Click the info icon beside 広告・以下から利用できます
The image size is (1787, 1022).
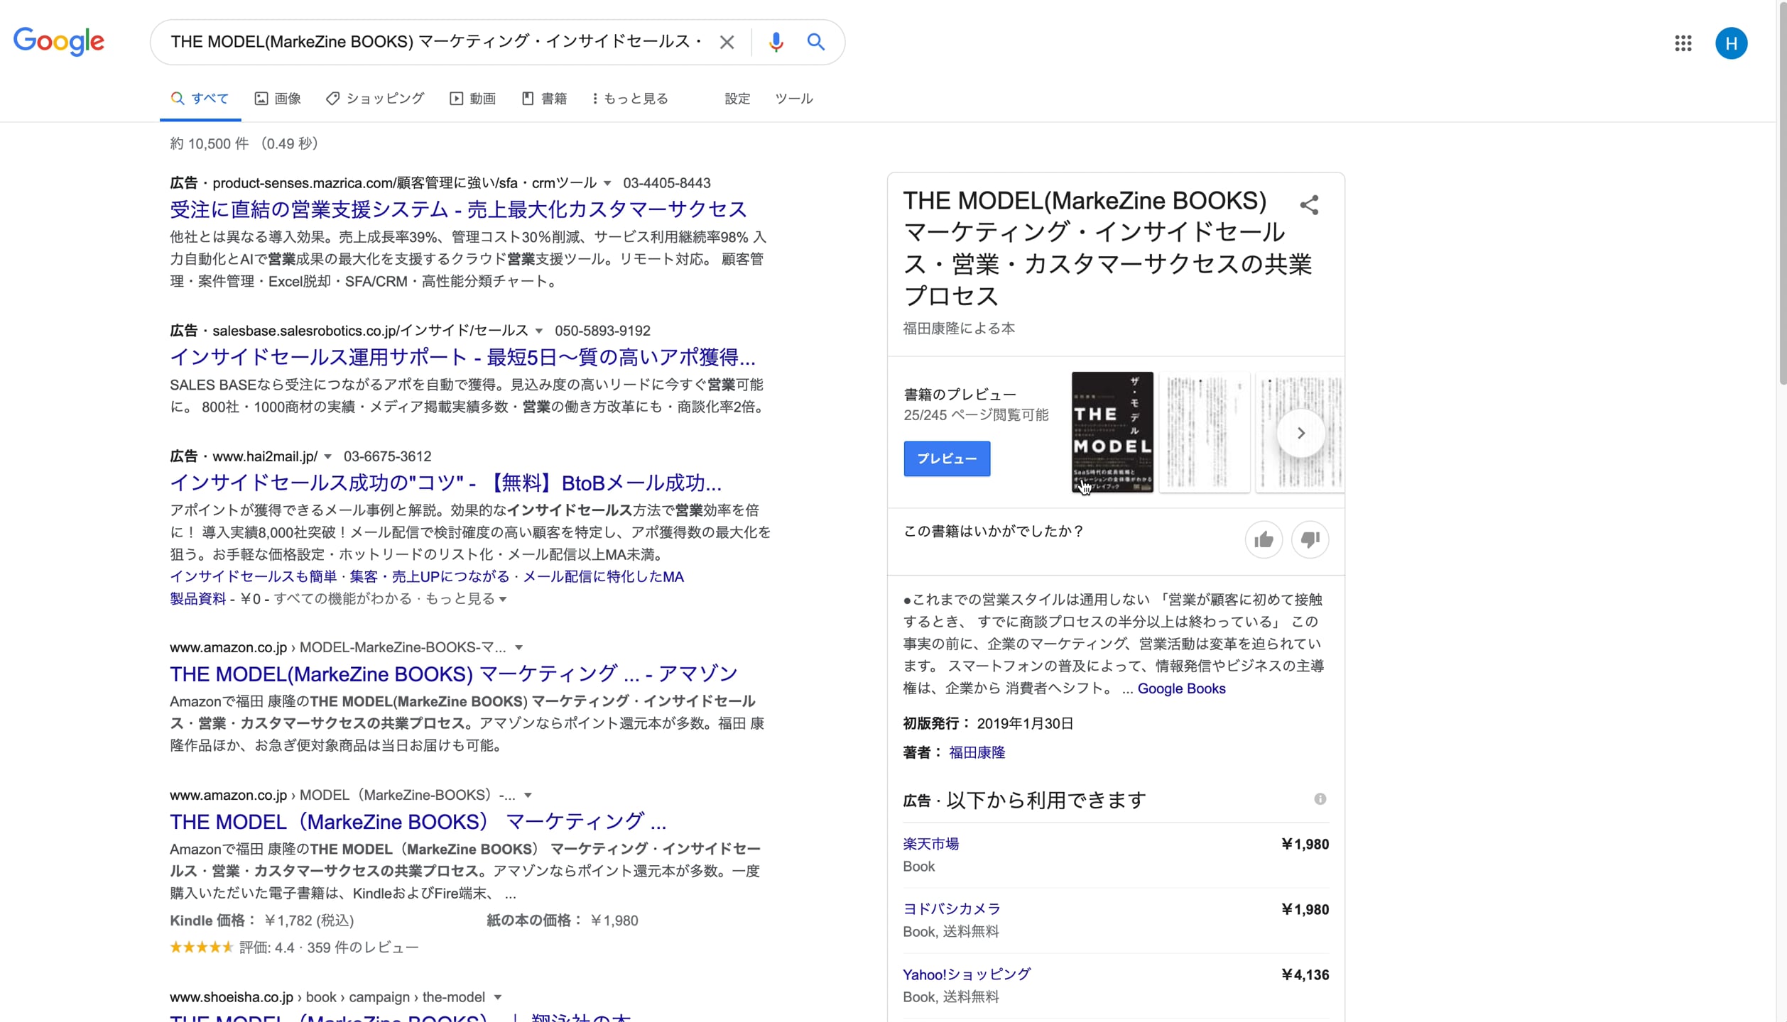tap(1320, 799)
